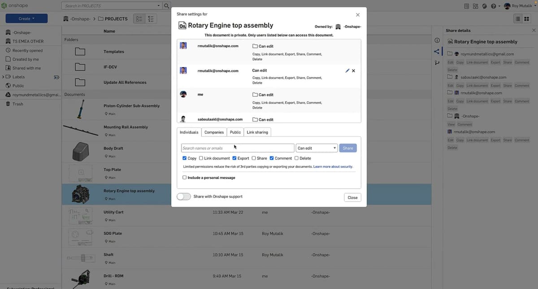This screenshot has height=289, width=538.
Task: Open the Shaft document
Action: coord(108,254)
